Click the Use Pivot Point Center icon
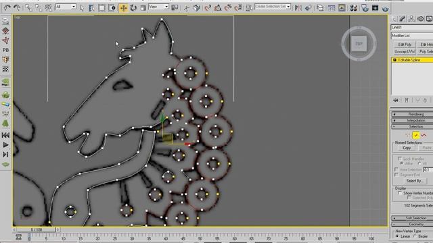 click(175, 7)
